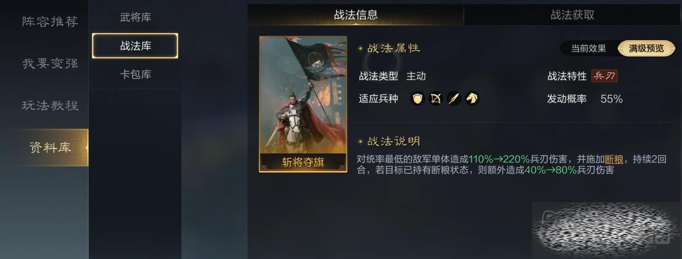Image resolution: width=682 pixels, height=259 pixels.
Task: Switch to 满级预览 view
Action: pos(646,48)
